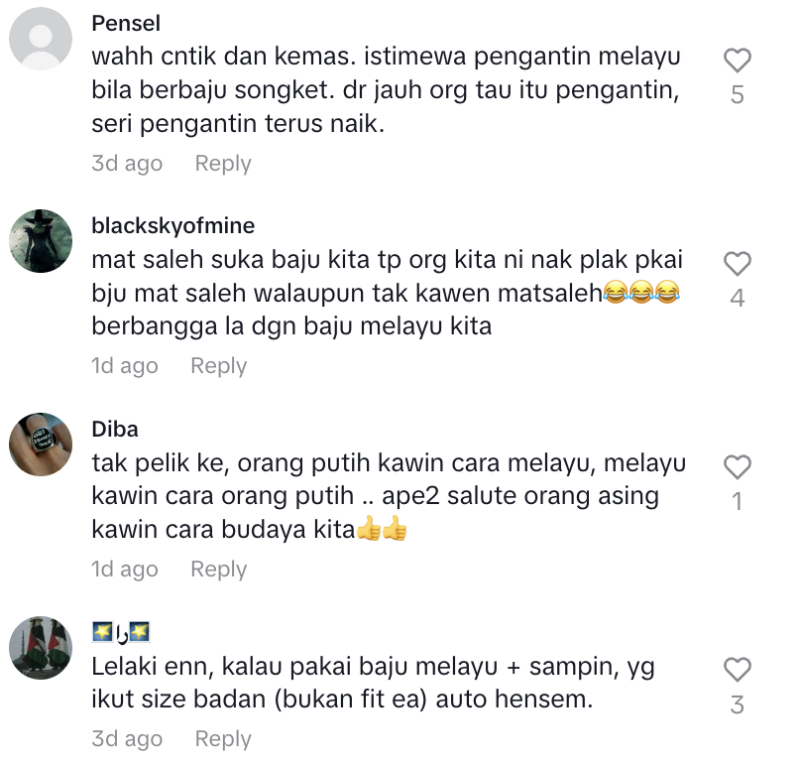The width and height of the screenshot is (801, 764).
Task: Select the like count 4 on blackskyofmine's comment
Action: coord(738,298)
